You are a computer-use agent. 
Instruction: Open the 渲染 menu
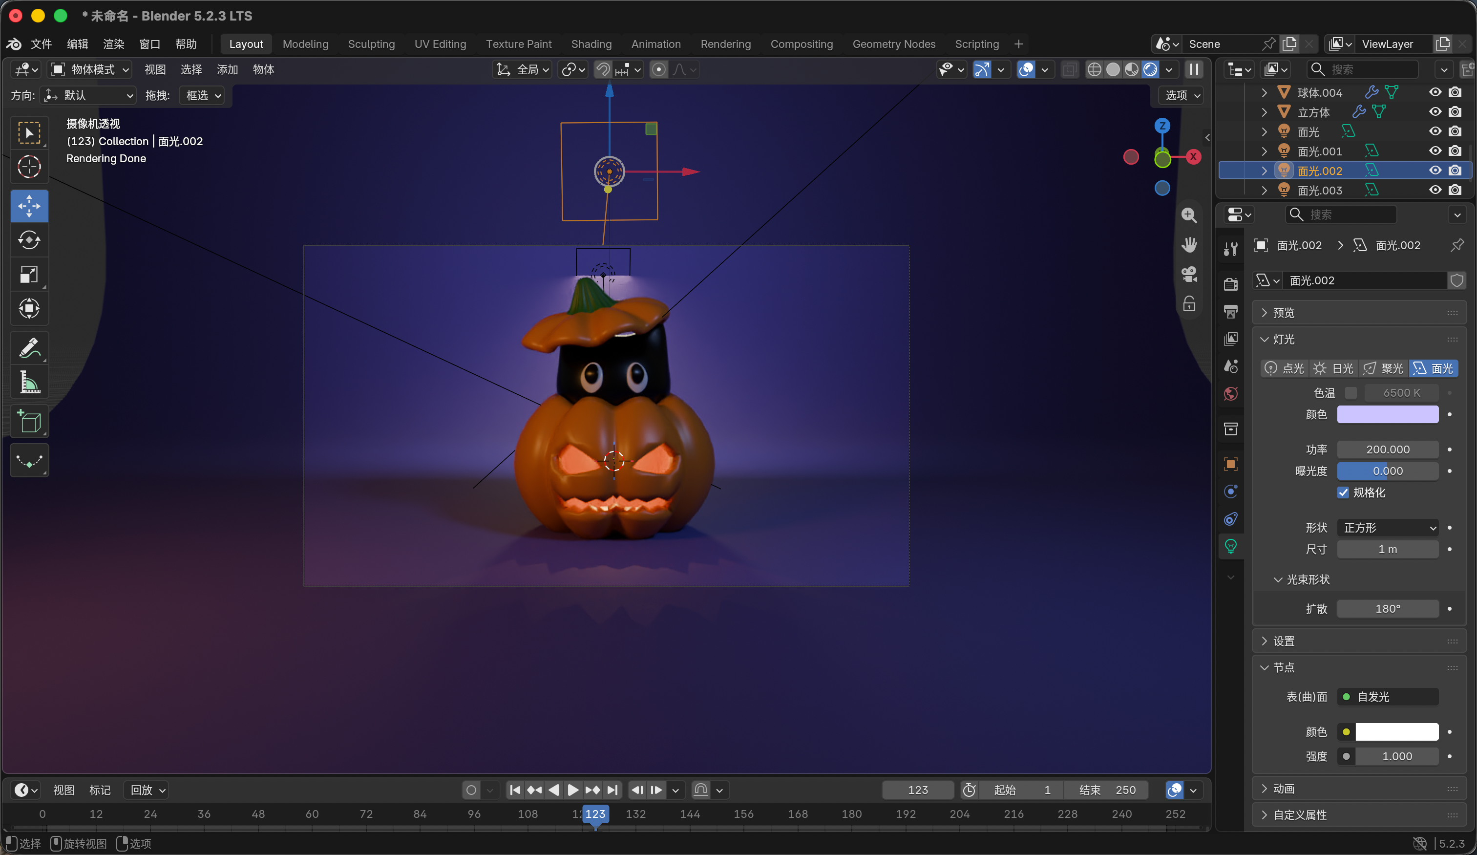pyautogui.click(x=114, y=44)
